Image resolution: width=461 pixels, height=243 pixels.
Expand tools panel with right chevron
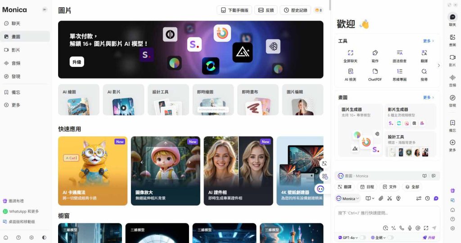pyautogui.click(x=439, y=66)
